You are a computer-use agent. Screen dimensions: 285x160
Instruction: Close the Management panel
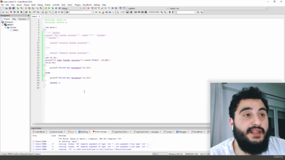(x=28, y=16)
